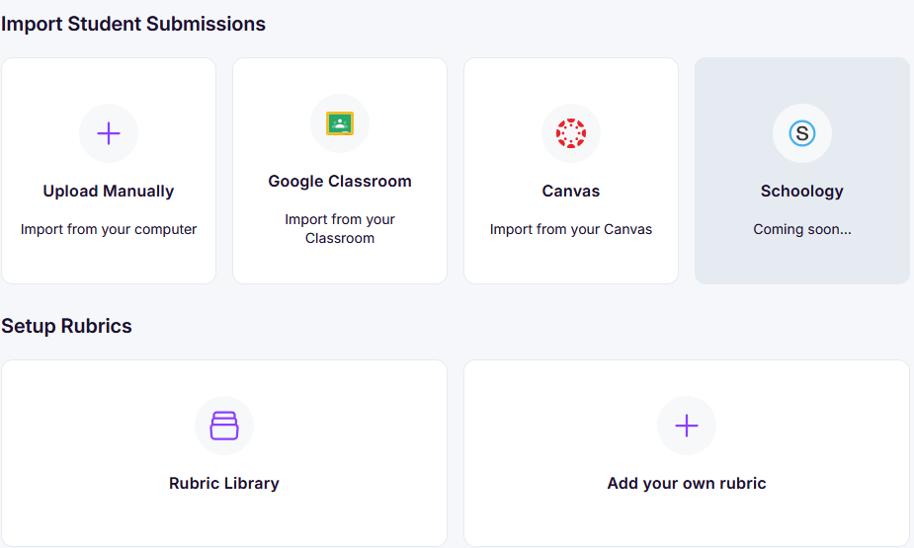Click the Import Student Submissions heading

tap(133, 24)
